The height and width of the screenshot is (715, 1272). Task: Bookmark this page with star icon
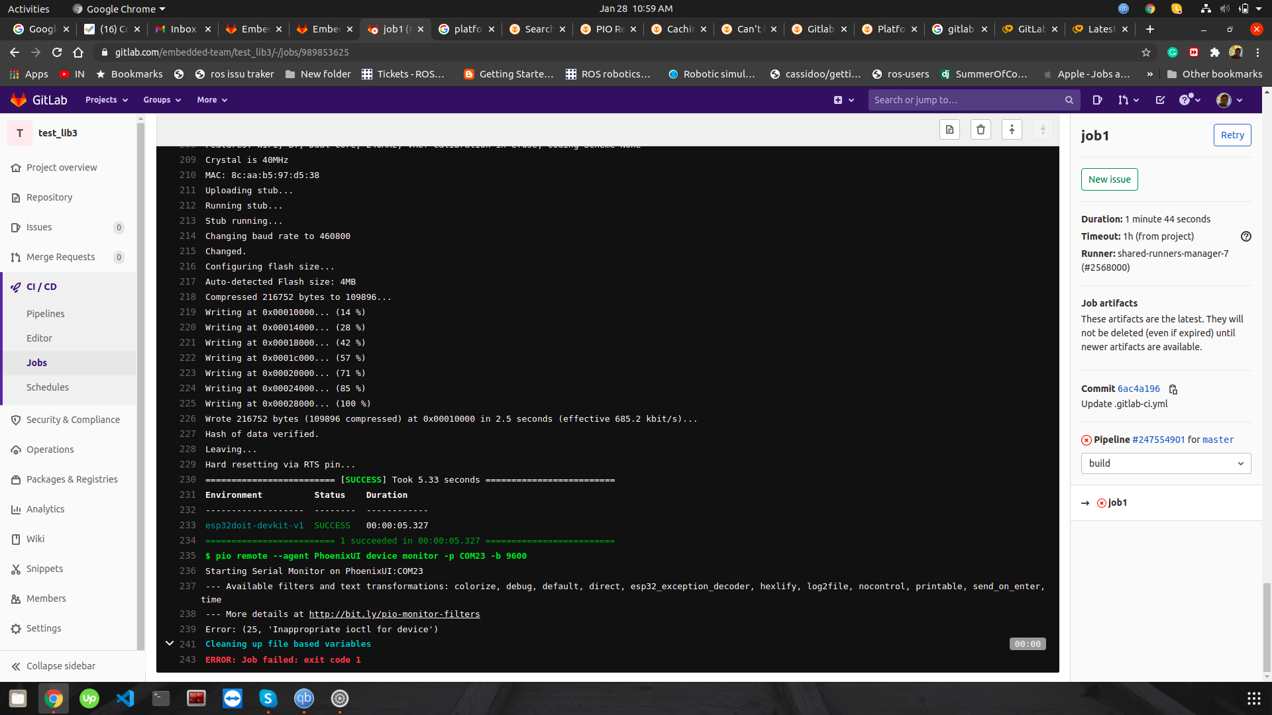click(1145, 52)
